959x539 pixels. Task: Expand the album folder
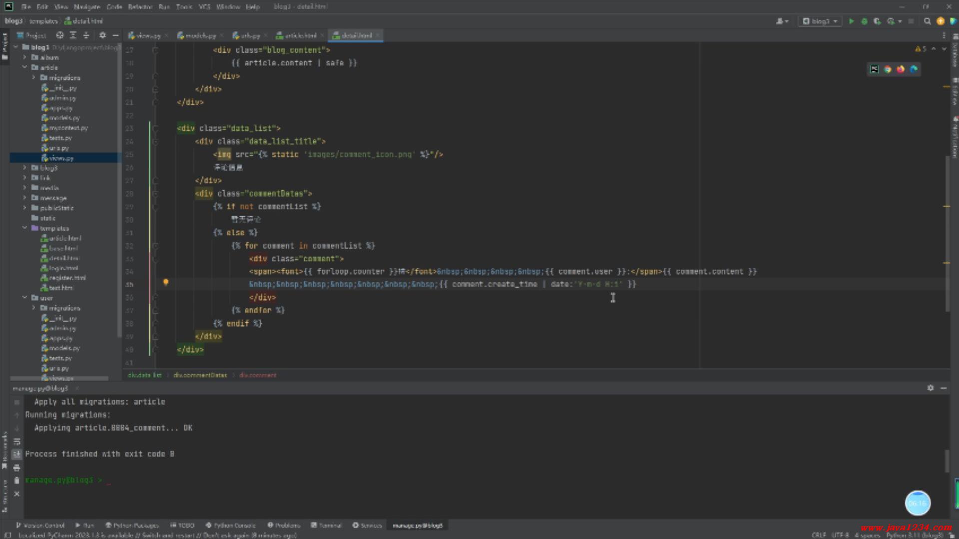pos(25,57)
